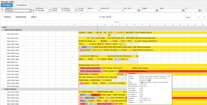Click the arrow icon next to DM - klas. field
The image size is (207, 105).
click(x=139, y=11)
